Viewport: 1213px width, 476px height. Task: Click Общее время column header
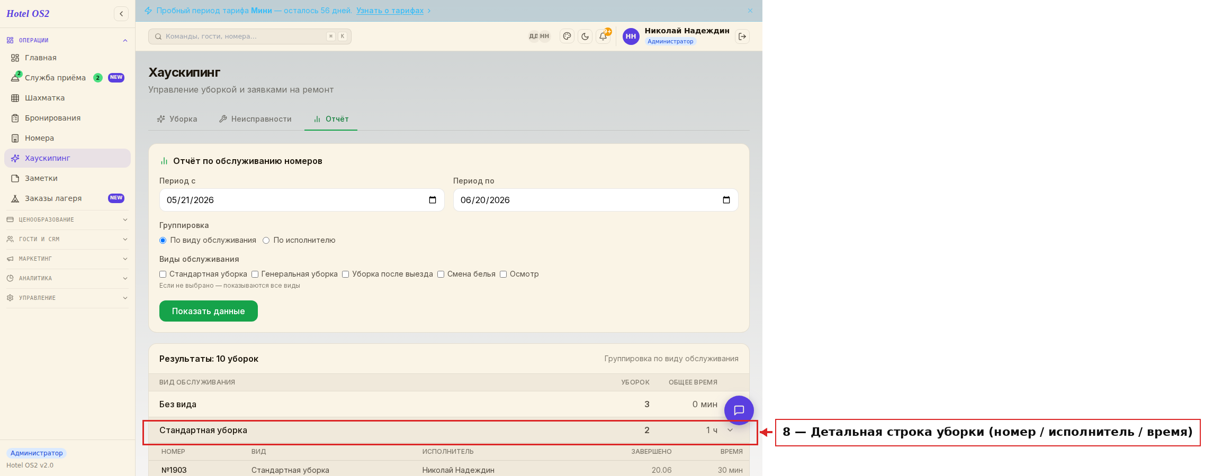tap(693, 382)
